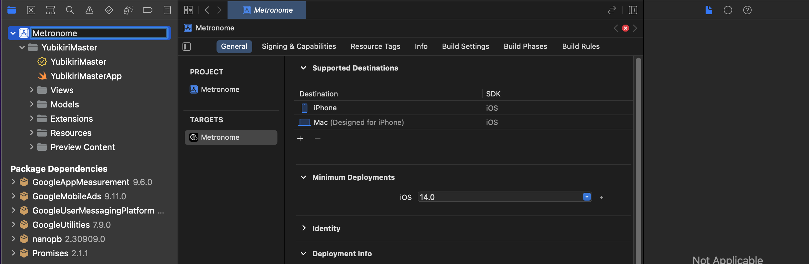Click the related items grid icon

[188, 10]
